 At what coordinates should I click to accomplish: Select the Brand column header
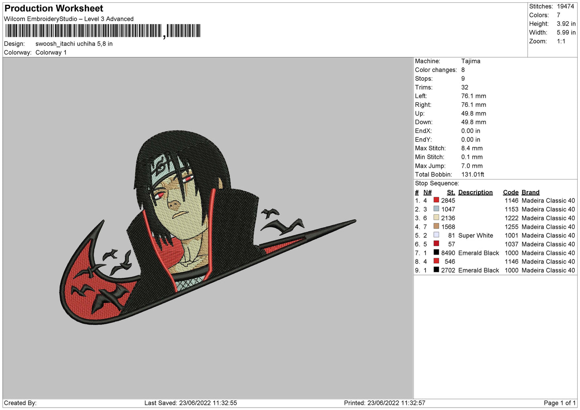pyautogui.click(x=530, y=192)
